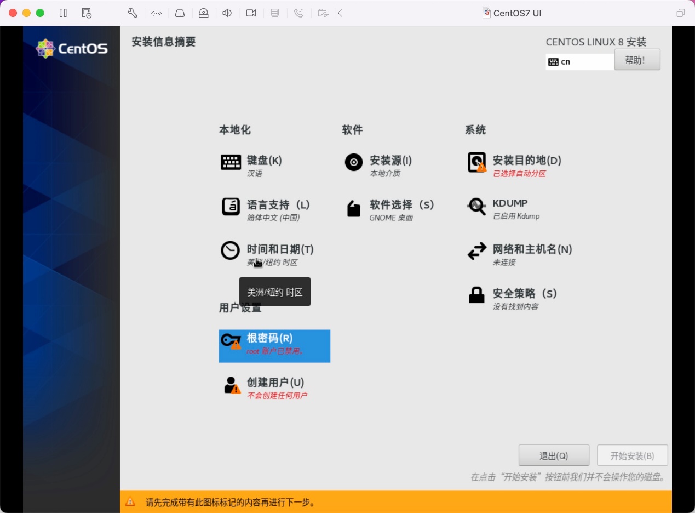Select the 创建用户(U) label
The image size is (695, 513).
coord(275,382)
